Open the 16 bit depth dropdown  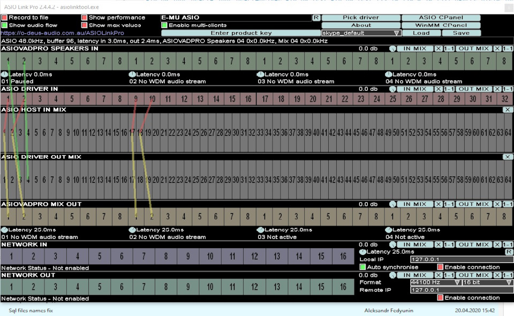(x=487, y=282)
